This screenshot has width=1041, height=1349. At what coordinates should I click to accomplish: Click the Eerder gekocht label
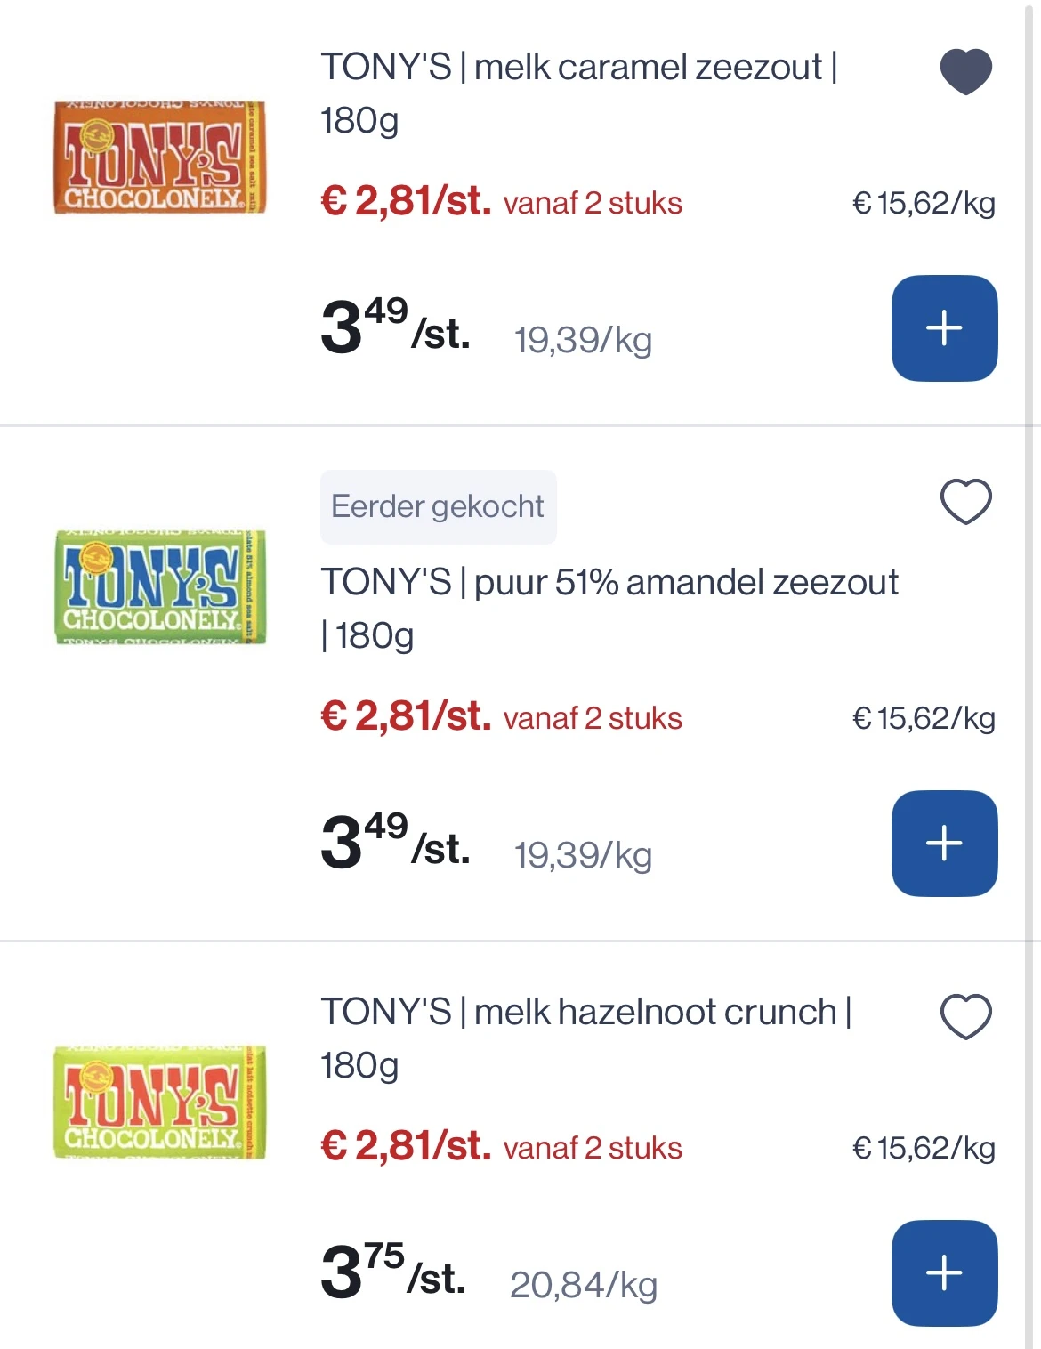click(438, 506)
